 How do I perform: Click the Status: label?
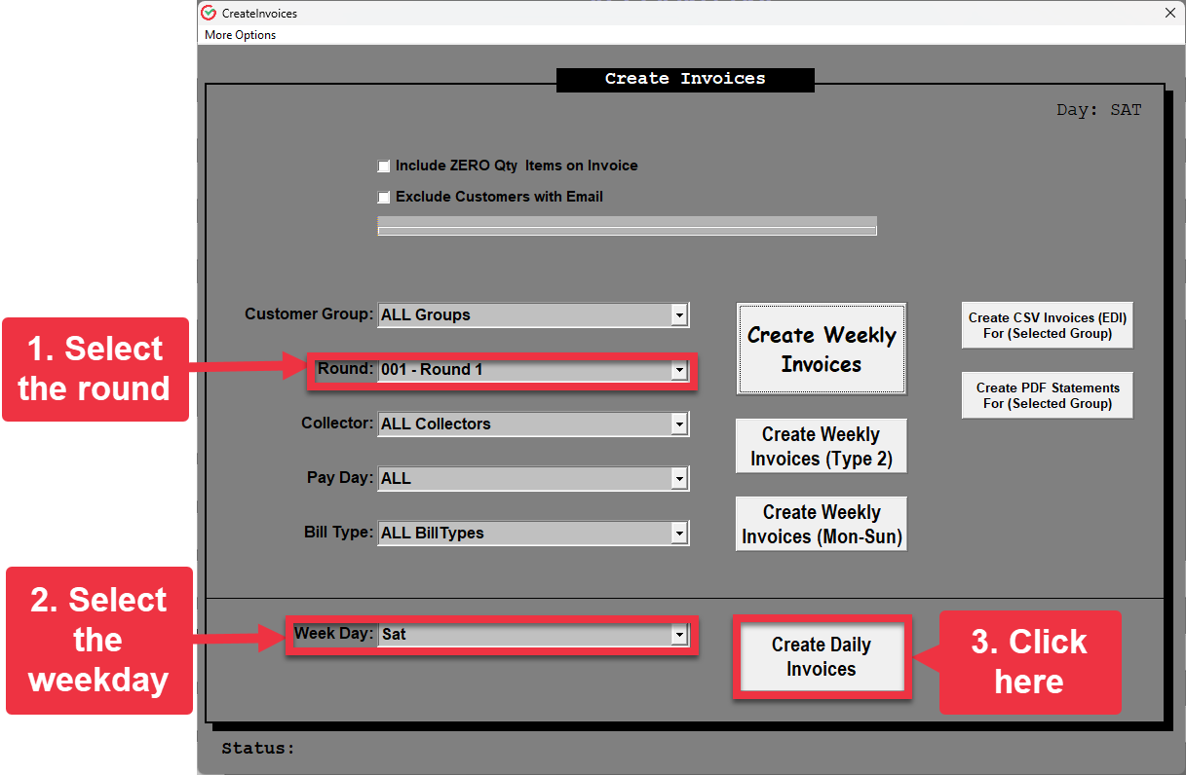click(x=258, y=749)
